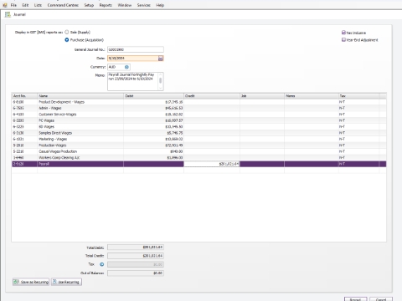Click the credit amount cell in Payroll row
Image resolution: width=402 pixels, height=301 pixels.
coord(212,164)
